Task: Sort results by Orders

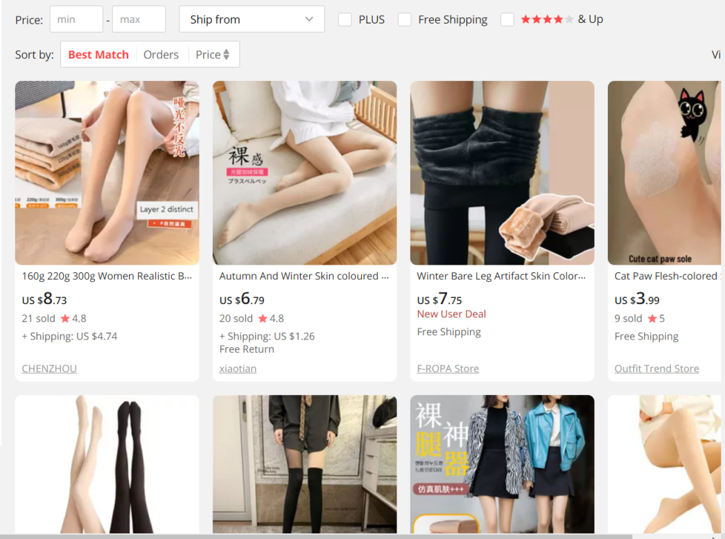Action: (x=161, y=55)
